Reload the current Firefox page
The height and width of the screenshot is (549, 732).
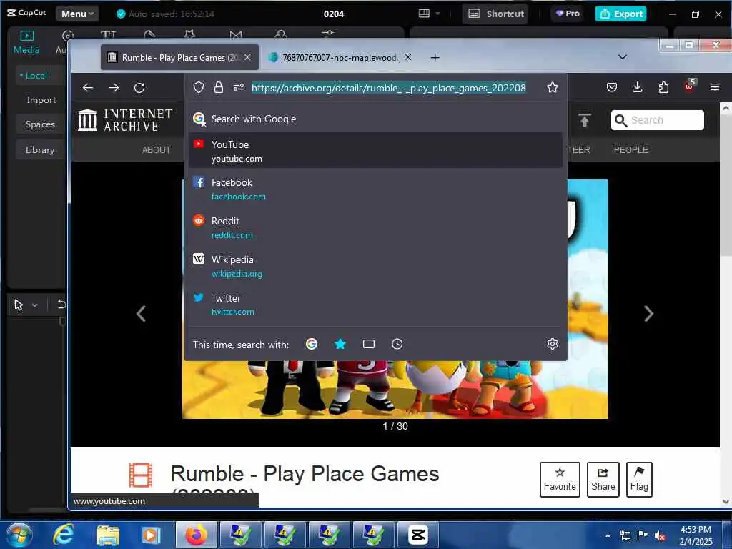139,88
